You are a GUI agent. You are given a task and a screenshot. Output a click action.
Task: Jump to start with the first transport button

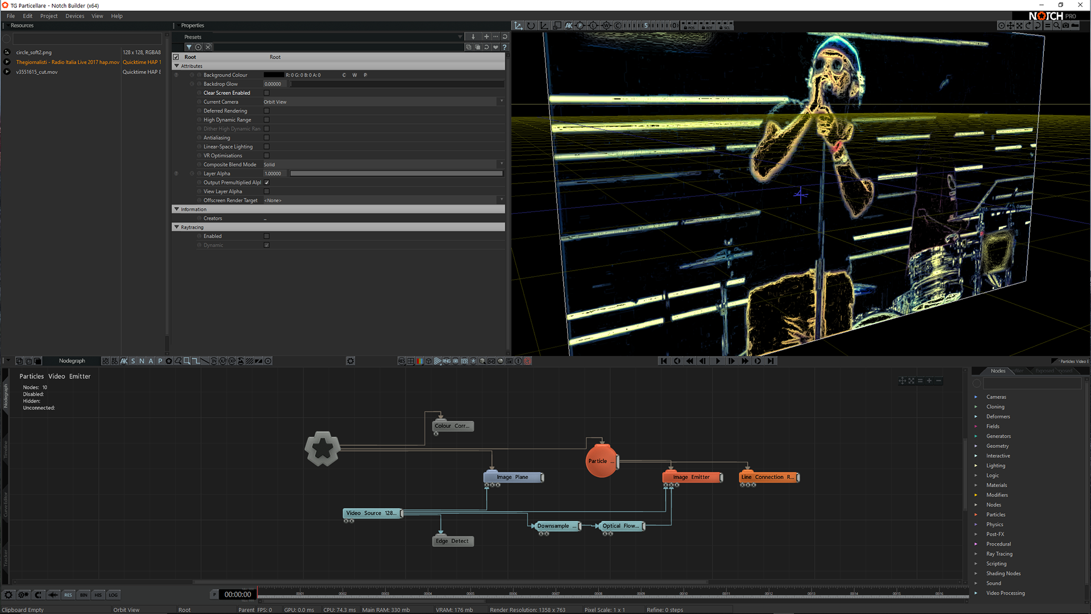coord(663,361)
